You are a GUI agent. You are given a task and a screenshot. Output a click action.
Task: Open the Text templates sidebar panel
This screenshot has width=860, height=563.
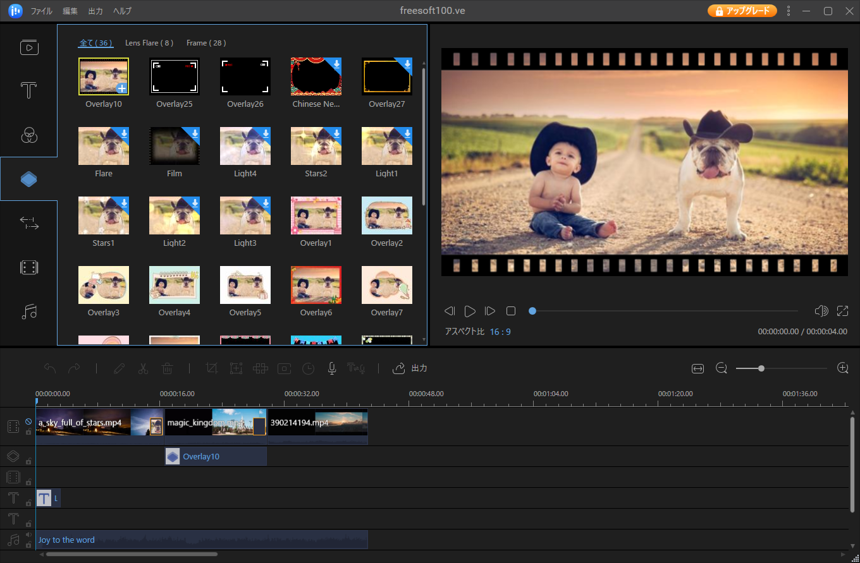[29, 91]
